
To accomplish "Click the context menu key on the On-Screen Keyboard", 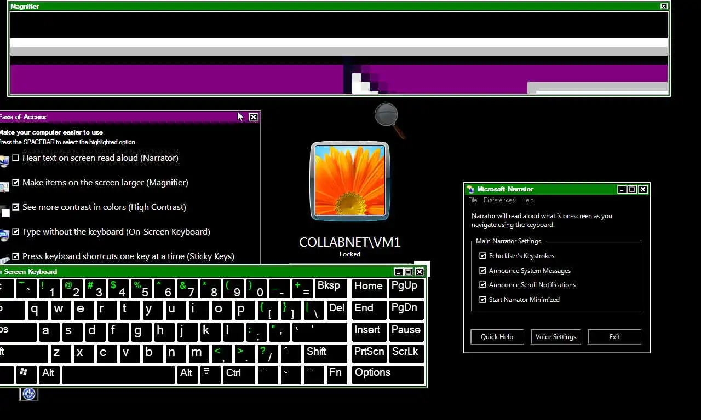I will click(211, 375).
